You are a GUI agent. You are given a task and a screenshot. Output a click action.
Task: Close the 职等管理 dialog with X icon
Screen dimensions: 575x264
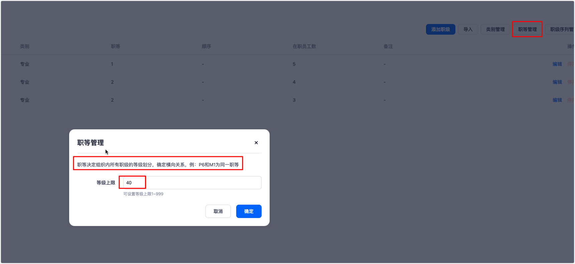(x=256, y=143)
